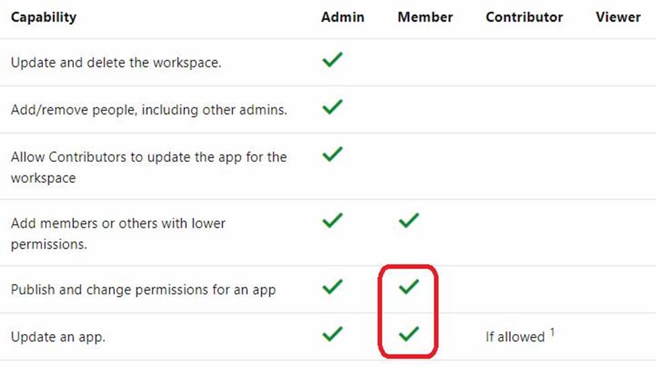Click Member checkmark for Publish and change permissions
Viewport: 656px width, 367px height.
[x=408, y=287]
